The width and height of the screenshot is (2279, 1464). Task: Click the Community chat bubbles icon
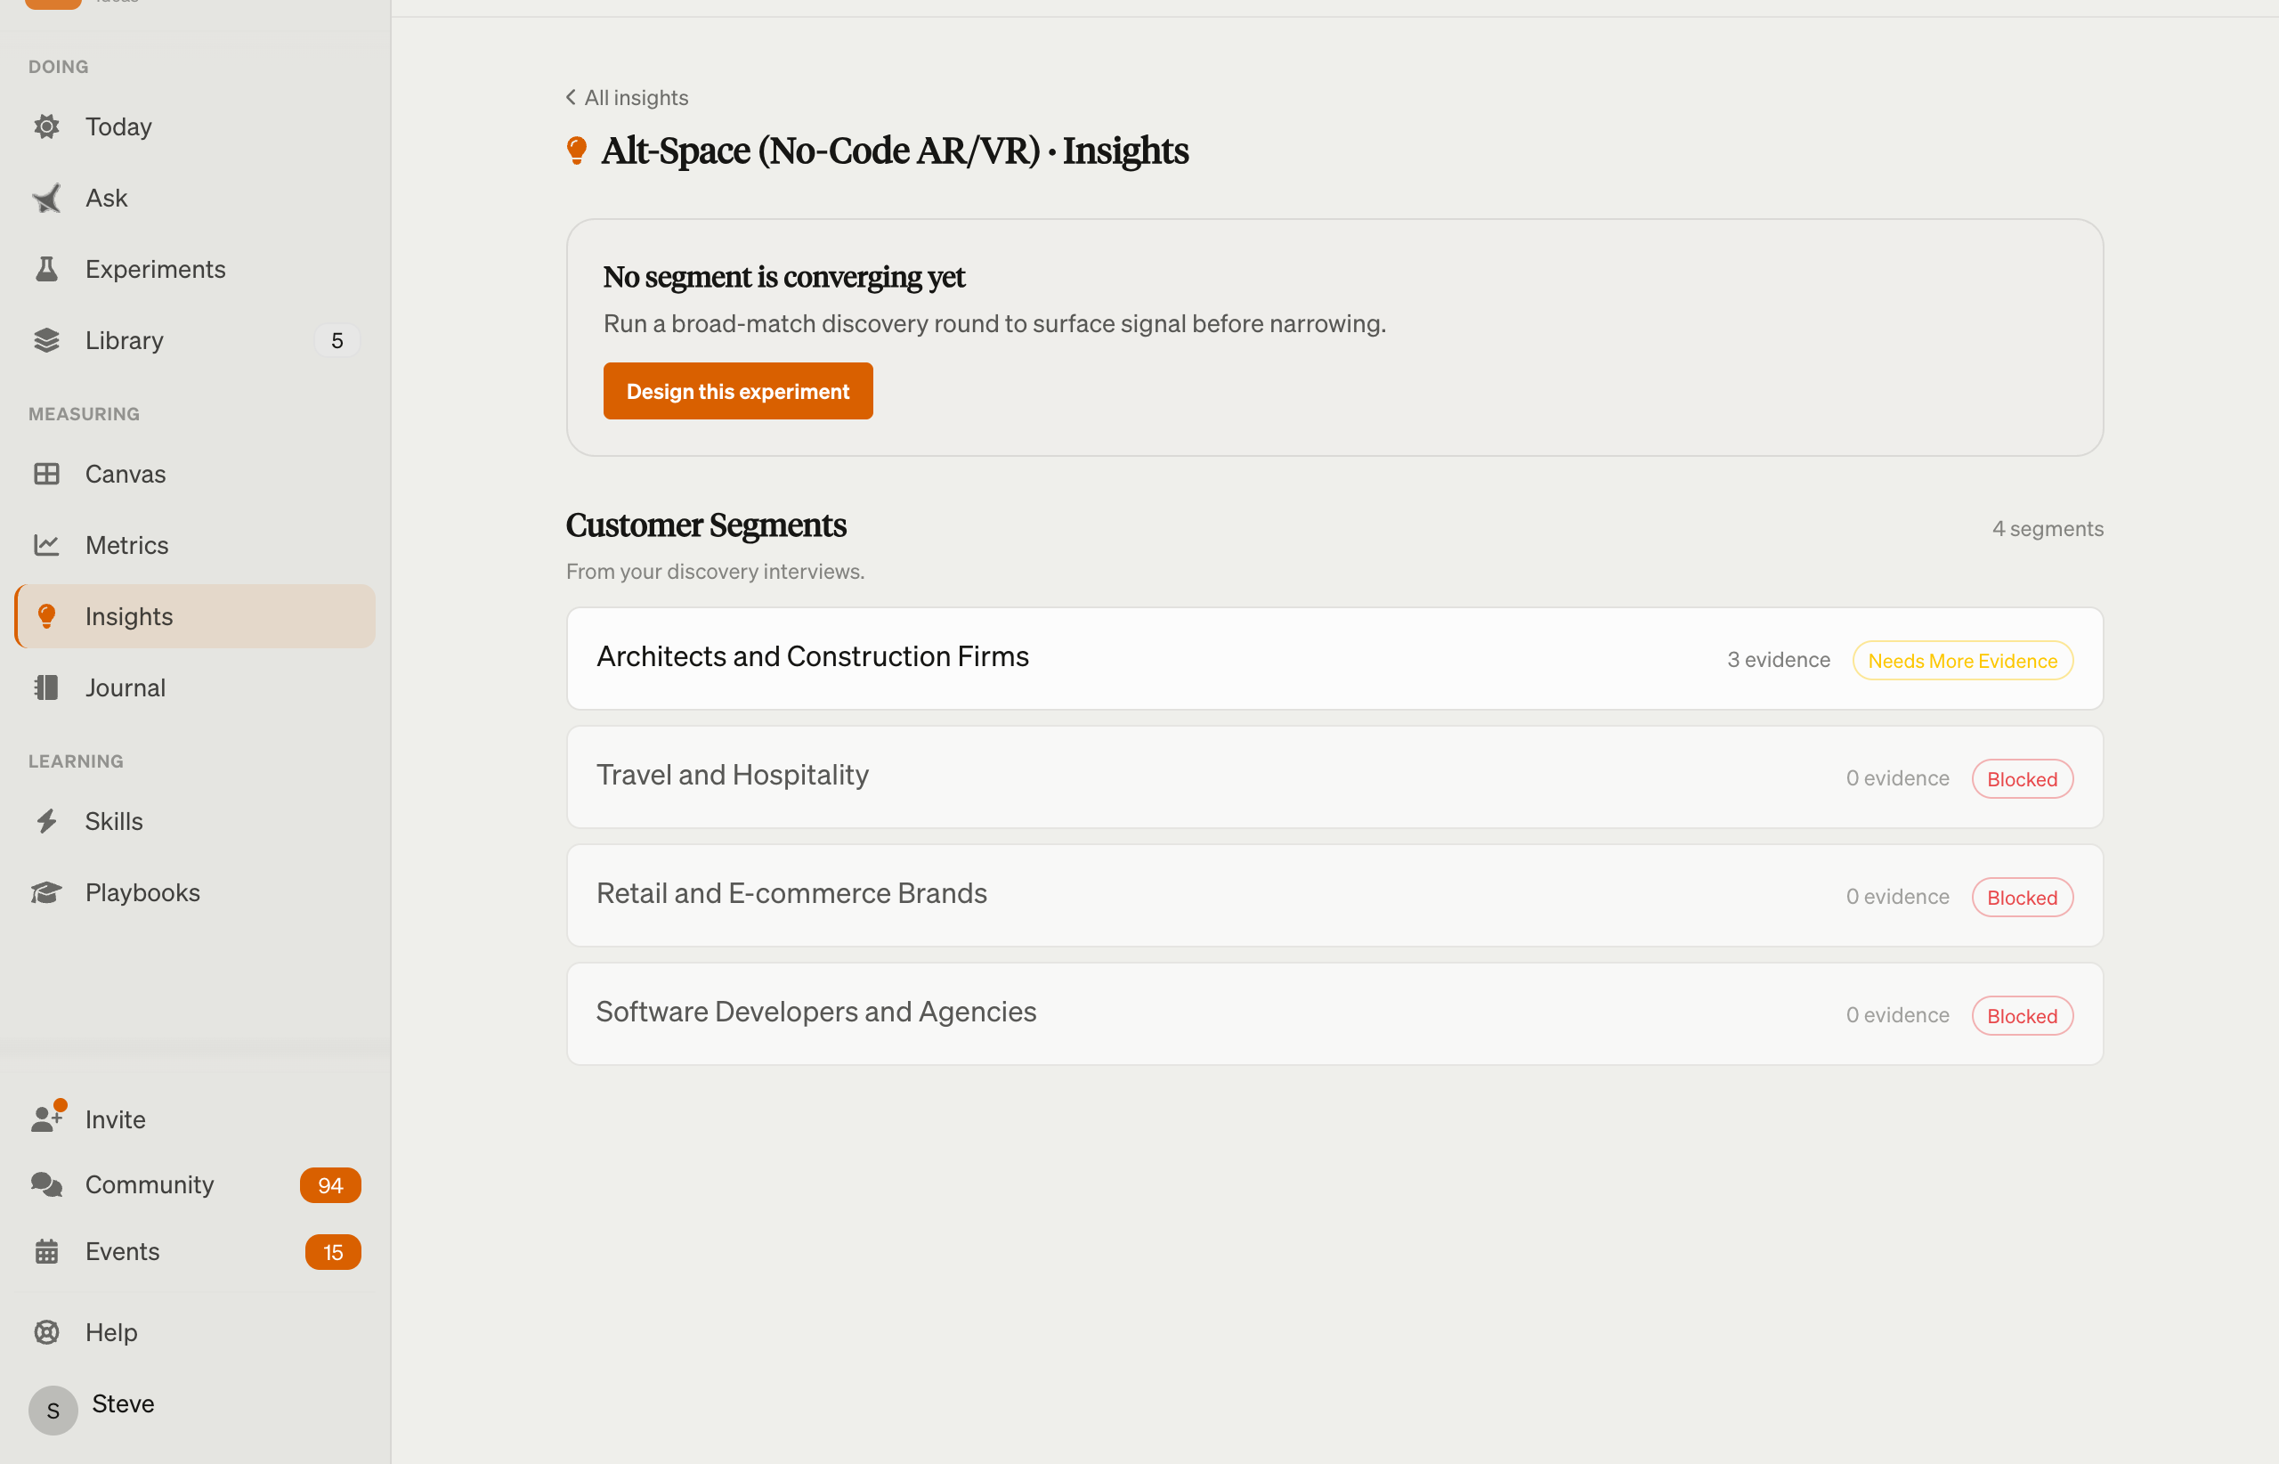pyautogui.click(x=46, y=1184)
